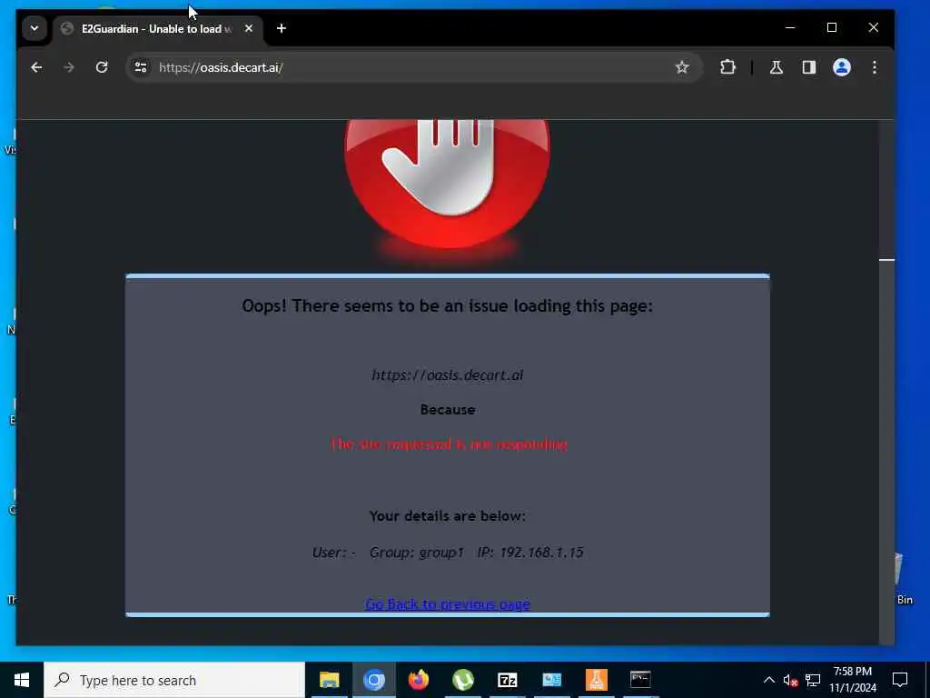Image resolution: width=930 pixels, height=698 pixels.
Task: Open the Windows Start menu
Action: (x=22, y=680)
